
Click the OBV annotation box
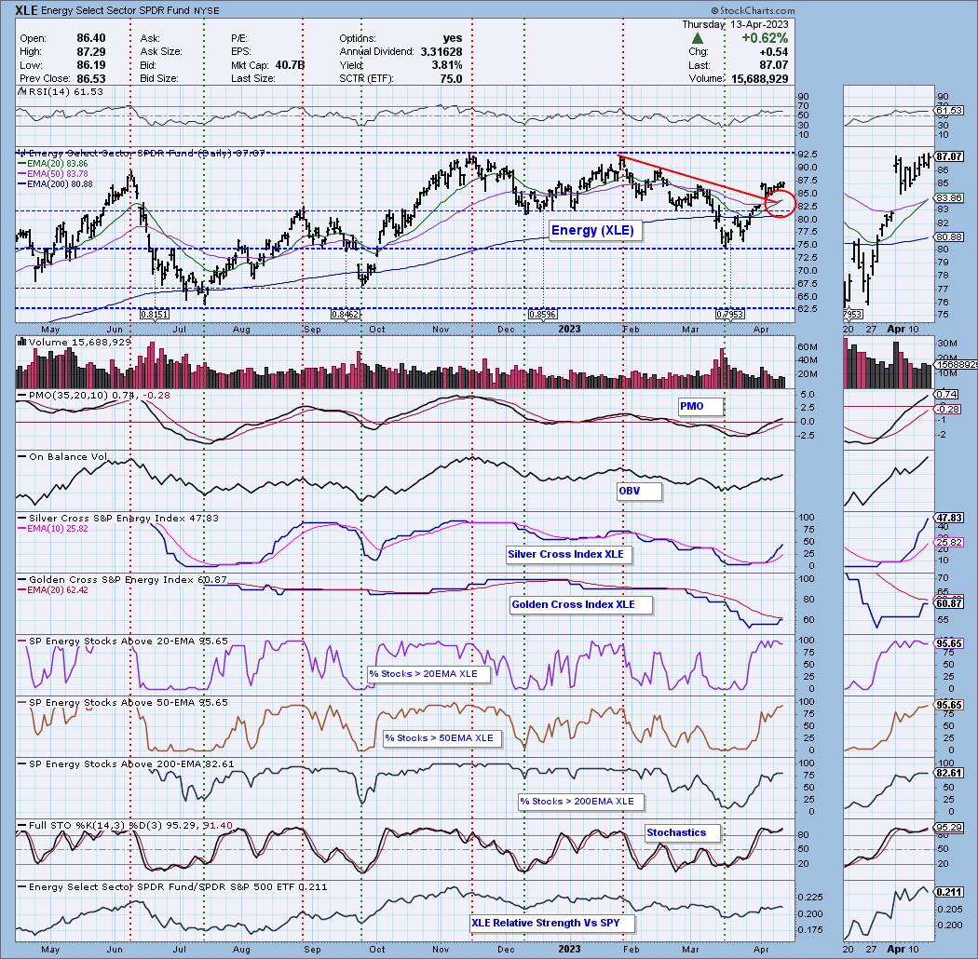(639, 492)
